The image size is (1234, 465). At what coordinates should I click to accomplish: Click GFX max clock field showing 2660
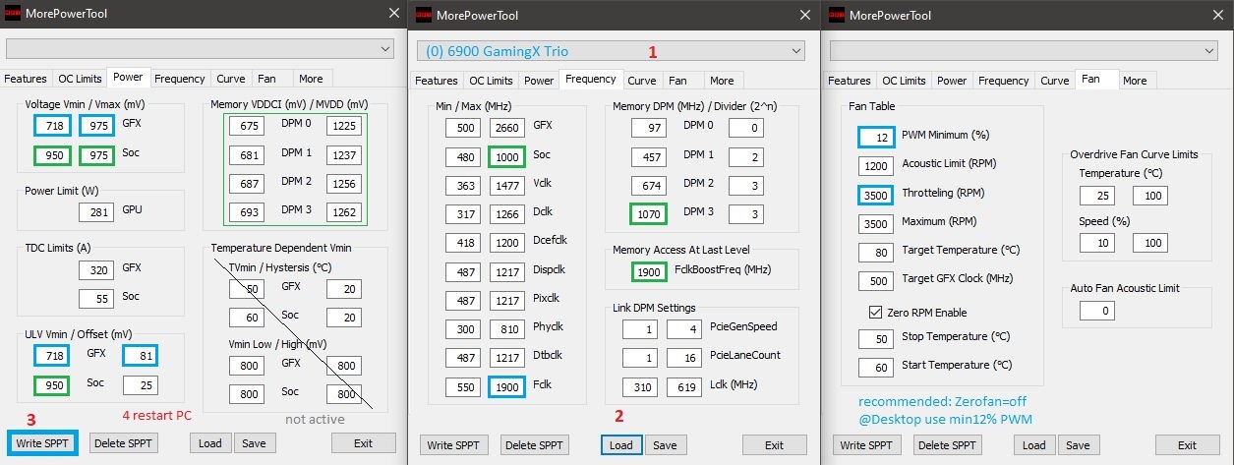pos(506,127)
